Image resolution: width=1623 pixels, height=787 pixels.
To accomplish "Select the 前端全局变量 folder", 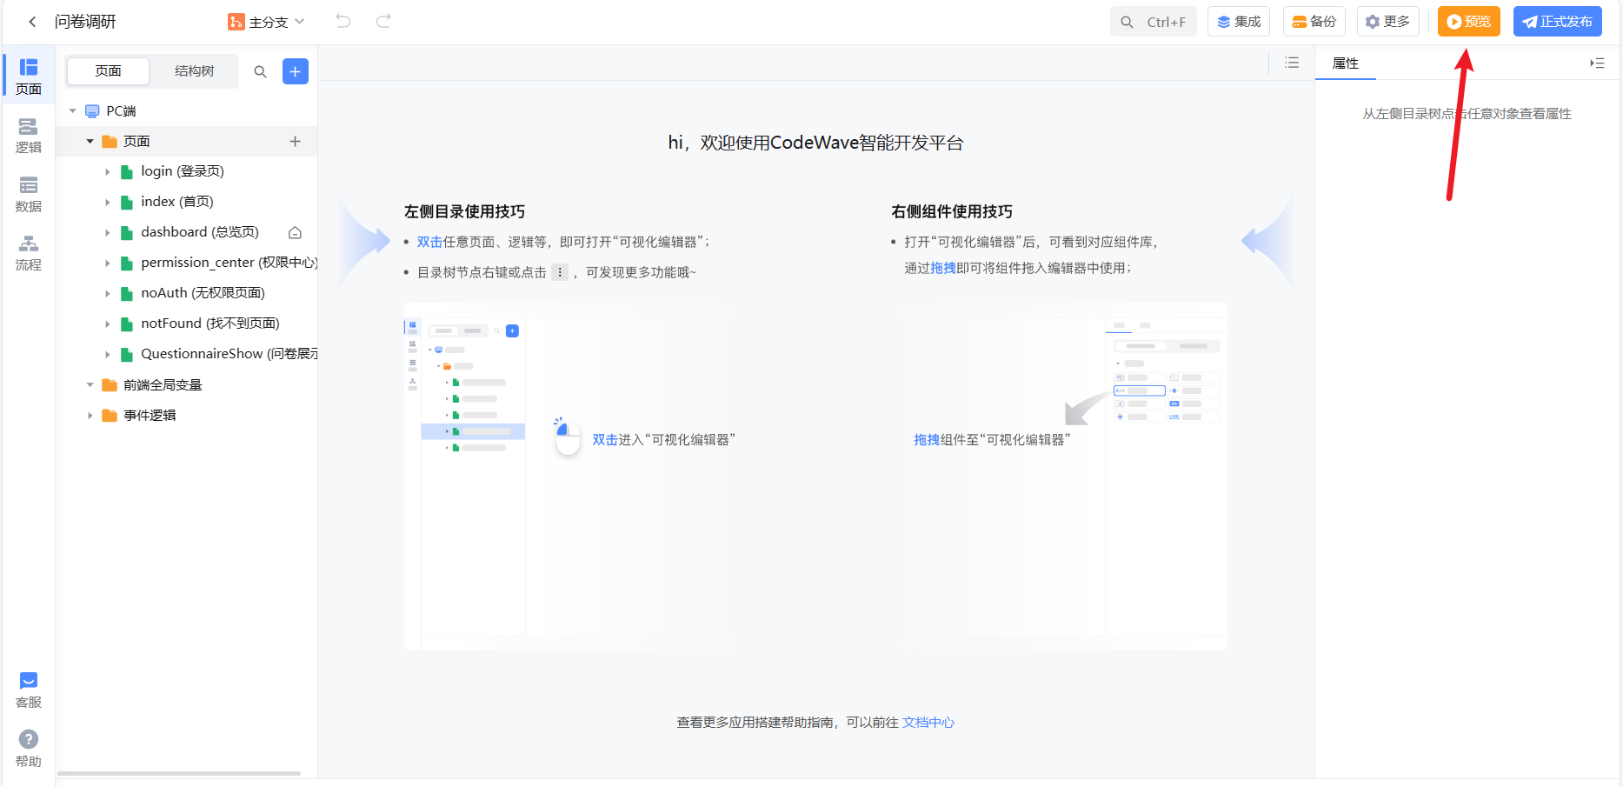I will (163, 384).
